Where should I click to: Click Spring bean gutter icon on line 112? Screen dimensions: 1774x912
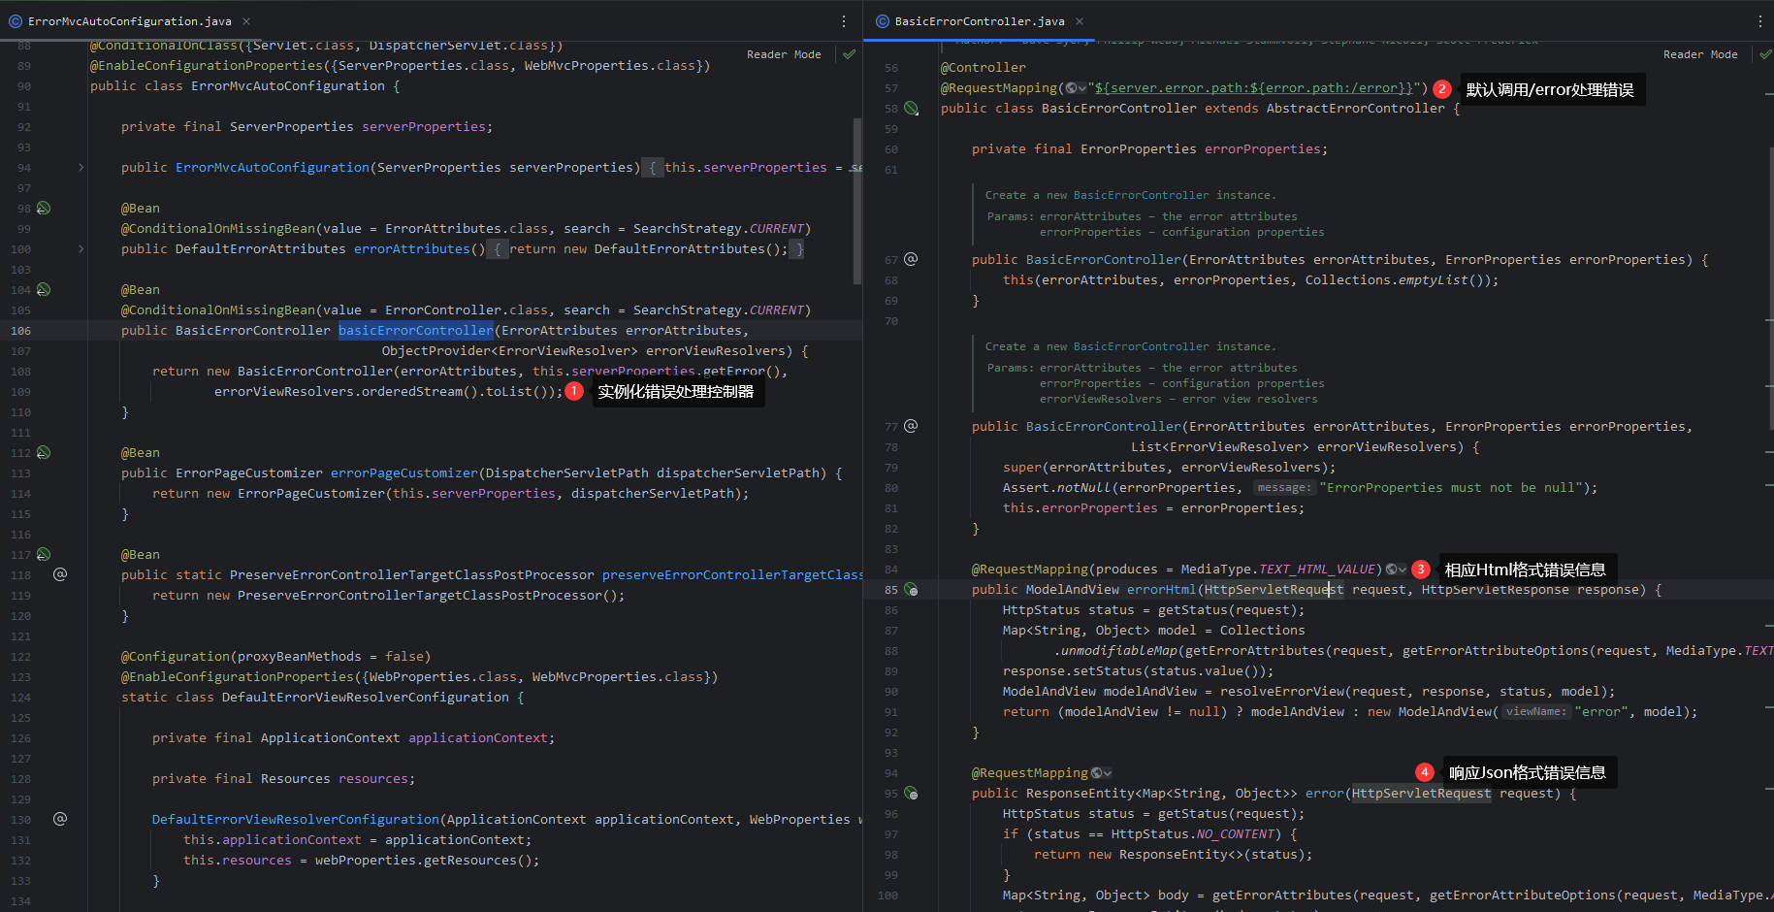click(x=44, y=452)
